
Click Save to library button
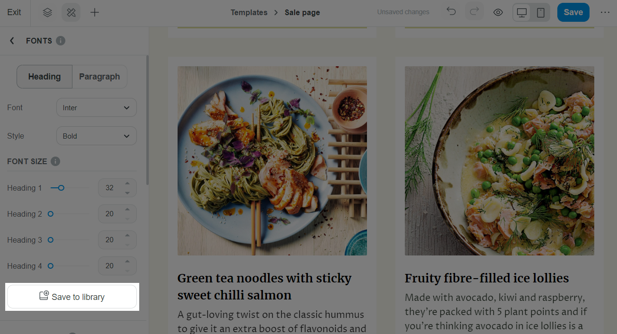(x=72, y=297)
